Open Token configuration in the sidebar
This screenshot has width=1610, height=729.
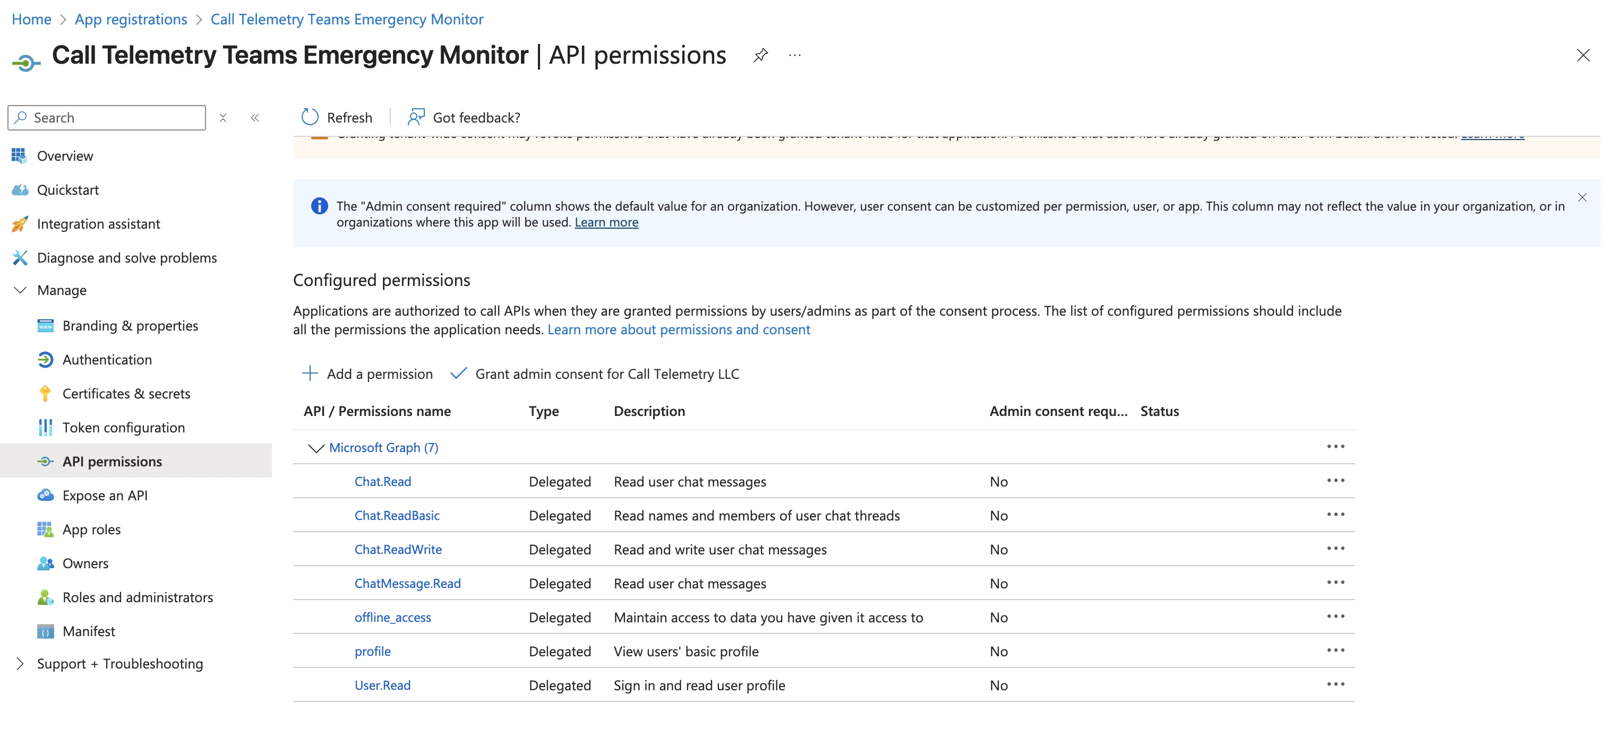tap(124, 427)
